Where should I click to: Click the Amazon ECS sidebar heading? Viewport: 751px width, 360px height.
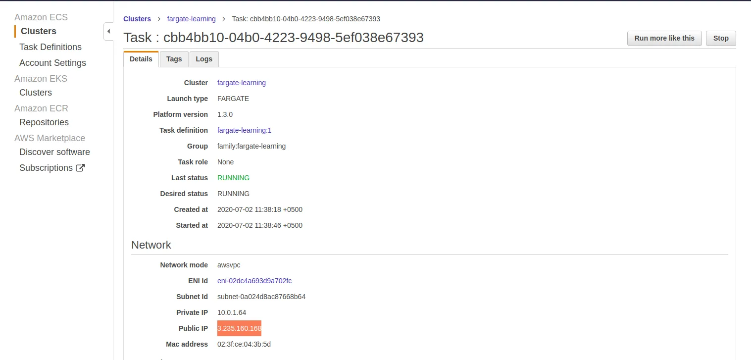pos(41,17)
